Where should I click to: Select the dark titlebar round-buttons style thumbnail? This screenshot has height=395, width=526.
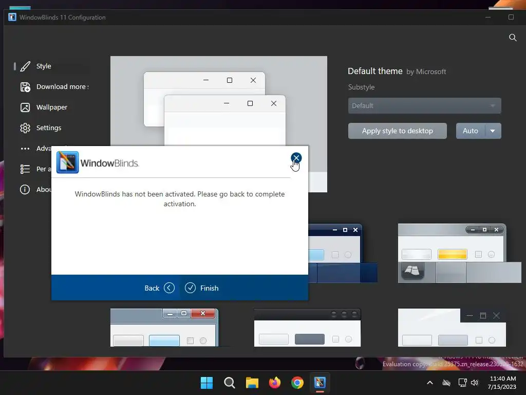307,328
